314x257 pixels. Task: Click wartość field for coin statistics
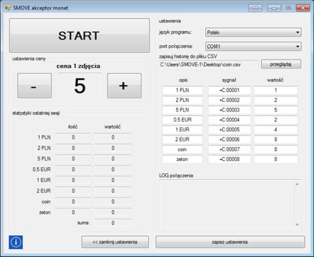click(x=113, y=202)
